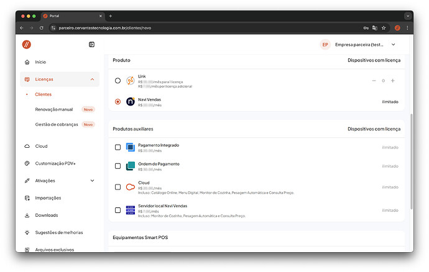The width and height of the screenshot is (429, 272).
Task: Go to Gestão de cobranças
Action: [57, 124]
